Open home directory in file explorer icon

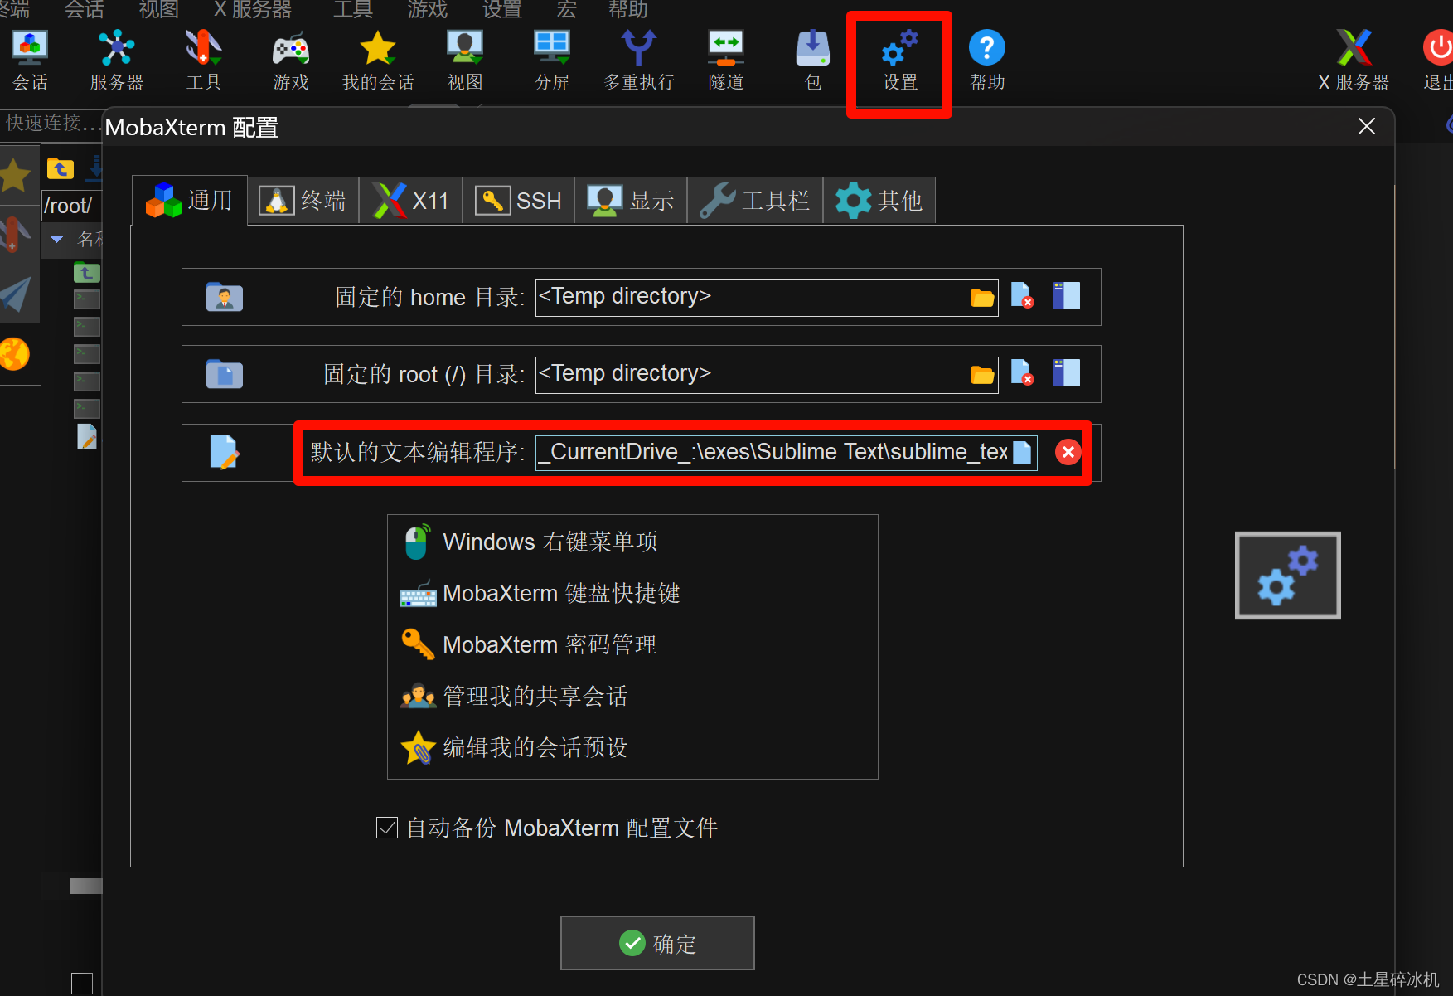1067,295
